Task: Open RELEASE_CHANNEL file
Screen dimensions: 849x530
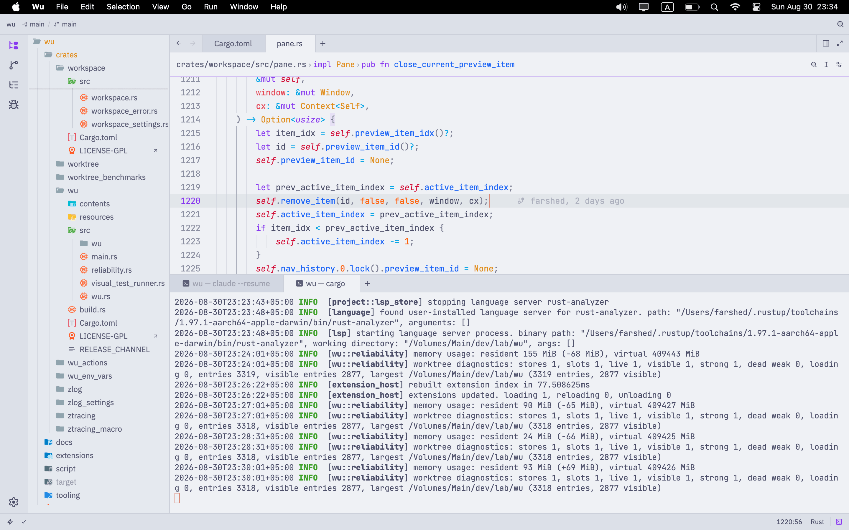Action: (114, 349)
